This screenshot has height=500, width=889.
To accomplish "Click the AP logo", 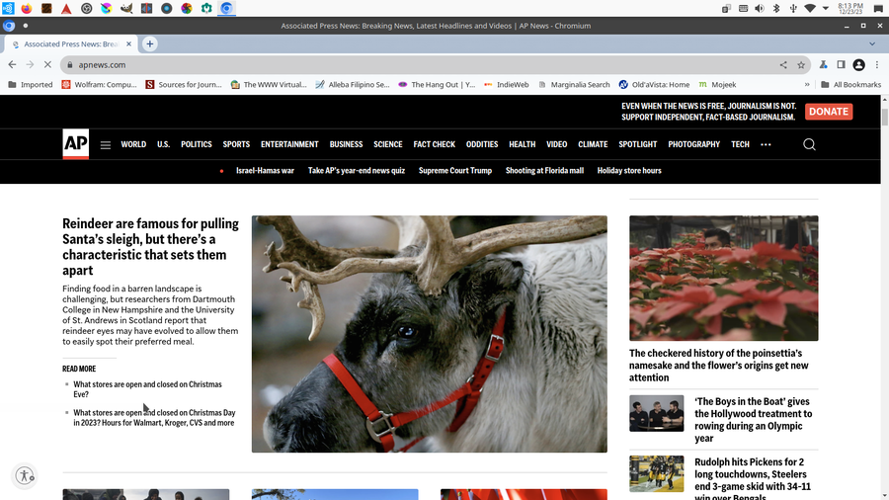I will point(76,144).
